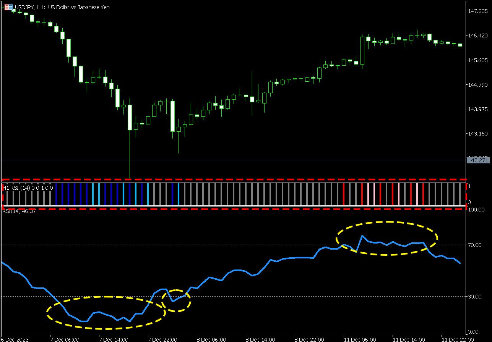Click the gray 142.271 current price label
This screenshot has width=492, height=342.
478,160
